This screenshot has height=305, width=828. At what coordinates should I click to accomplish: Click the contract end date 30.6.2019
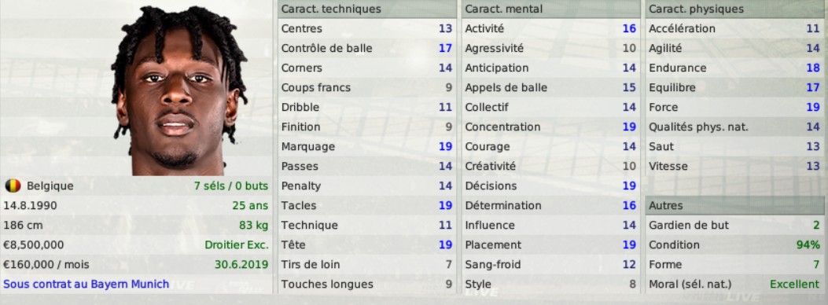241,264
